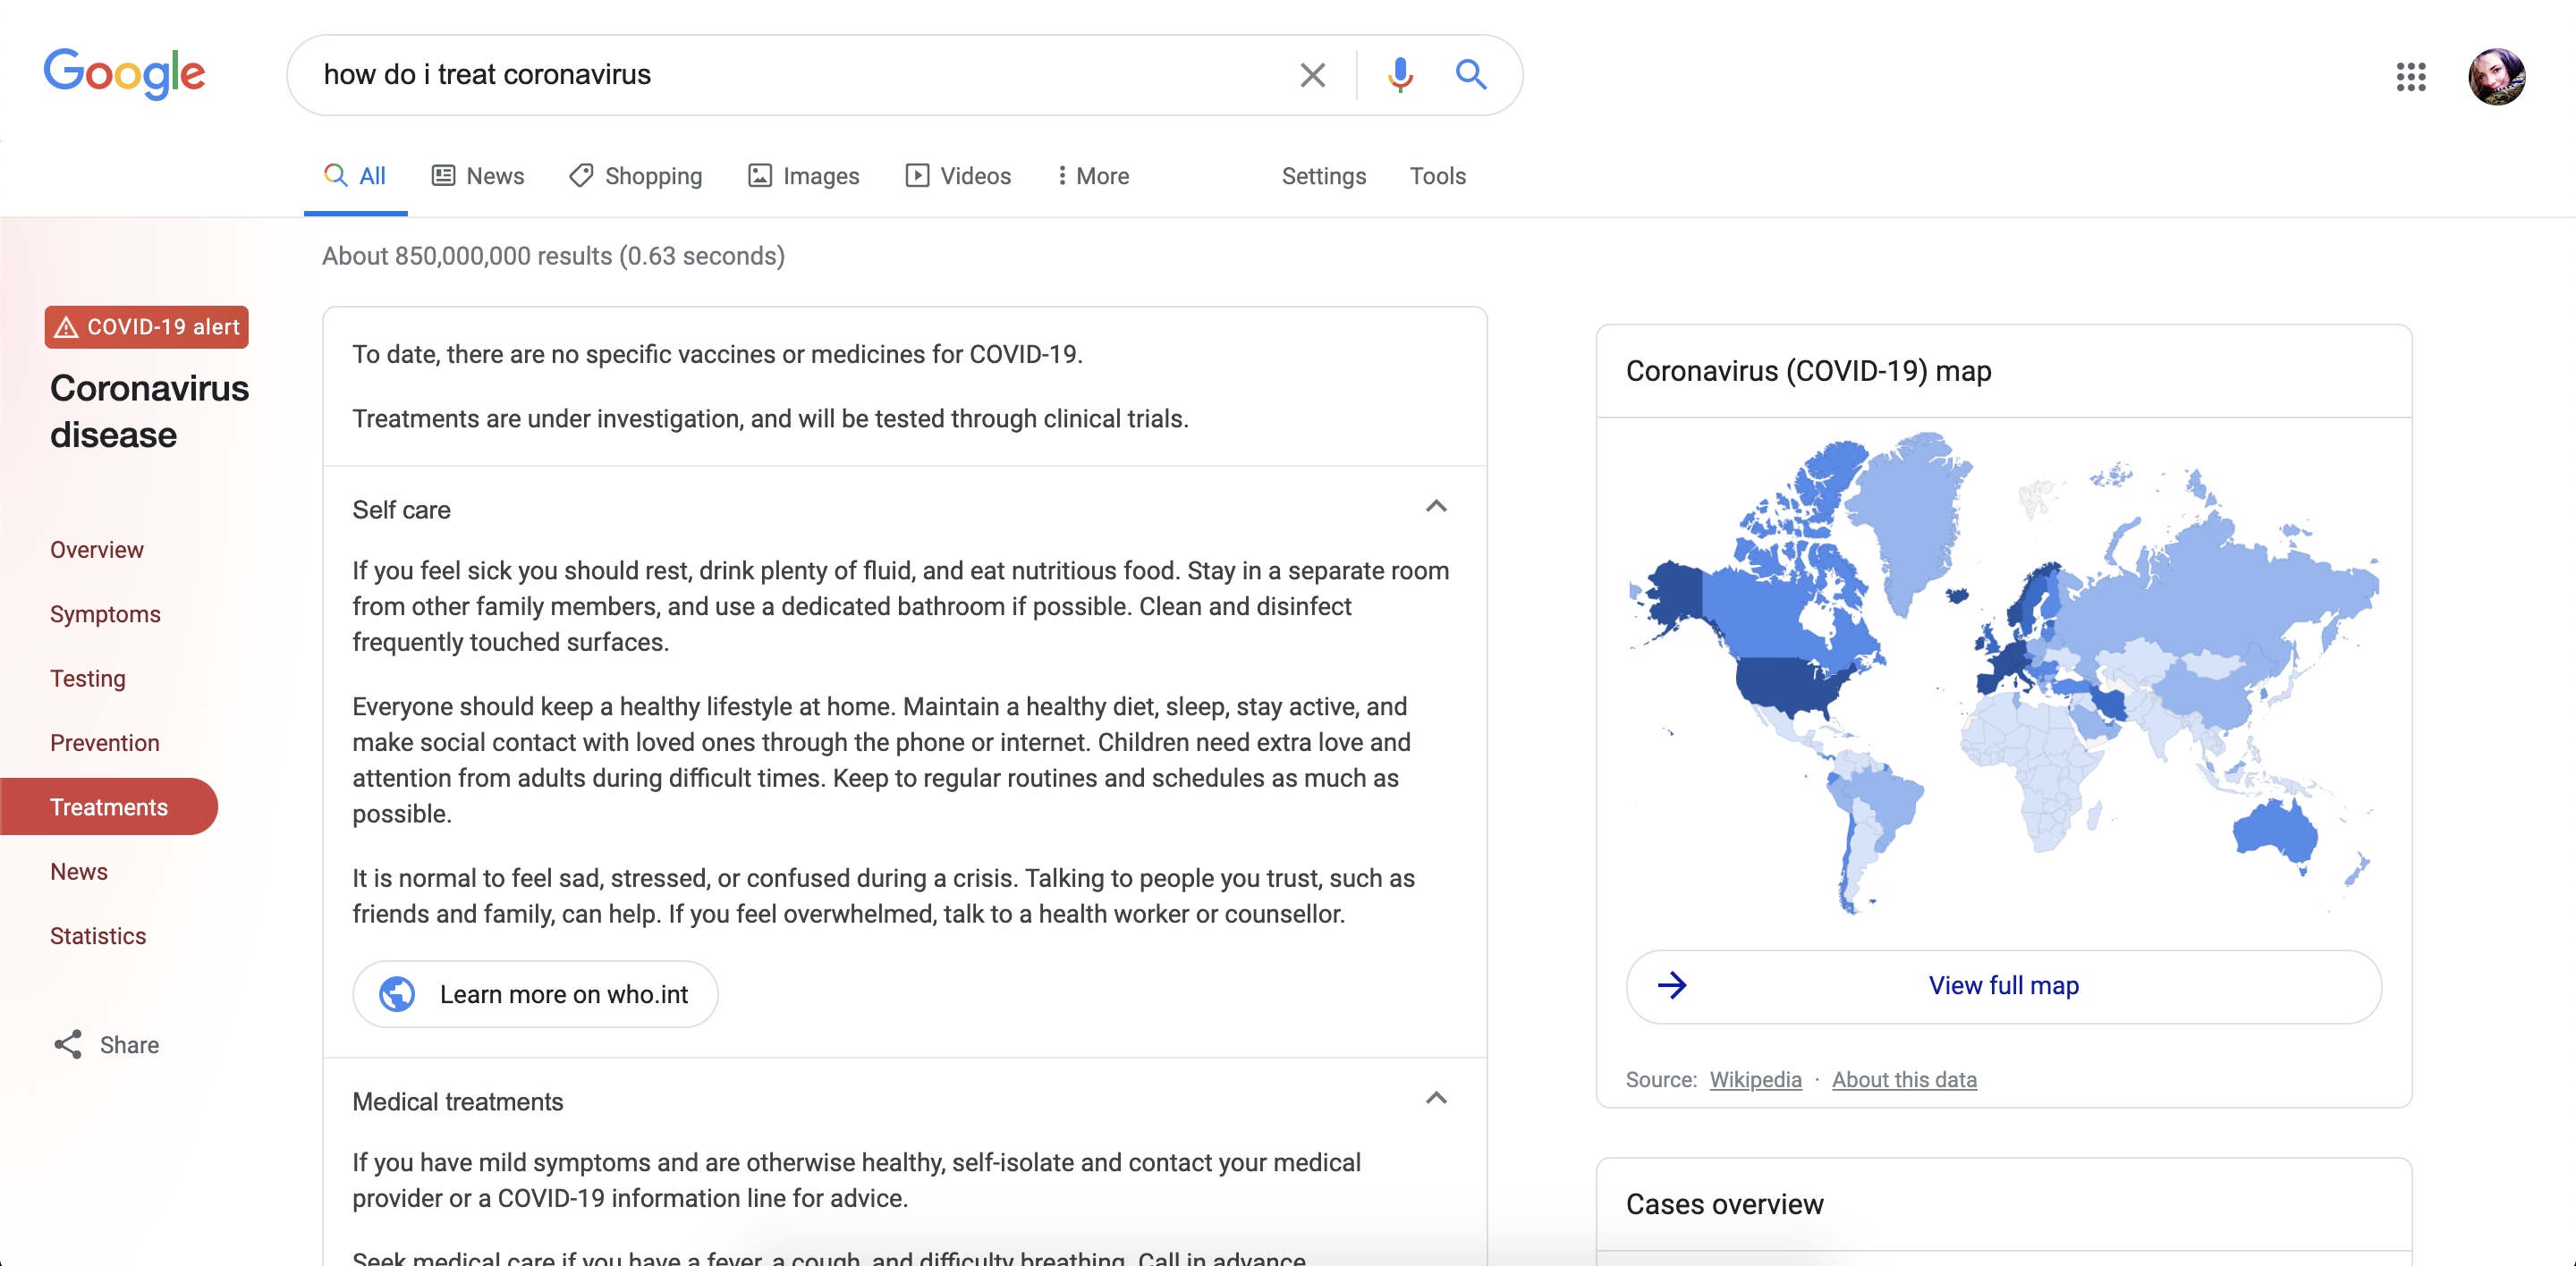This screenshot has width=2576, height=1266.
Task: Open the Google apps grid
Action: (2411, 76)
